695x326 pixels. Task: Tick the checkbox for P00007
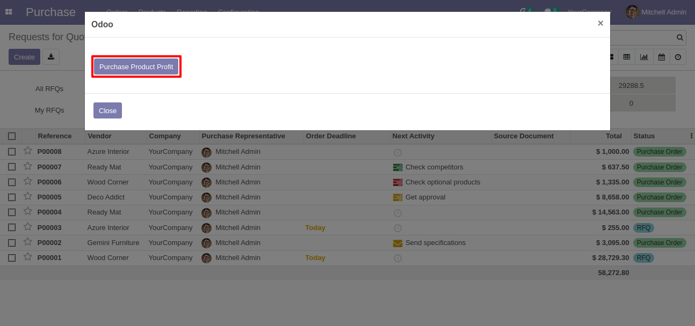click(x=12, y=167)
